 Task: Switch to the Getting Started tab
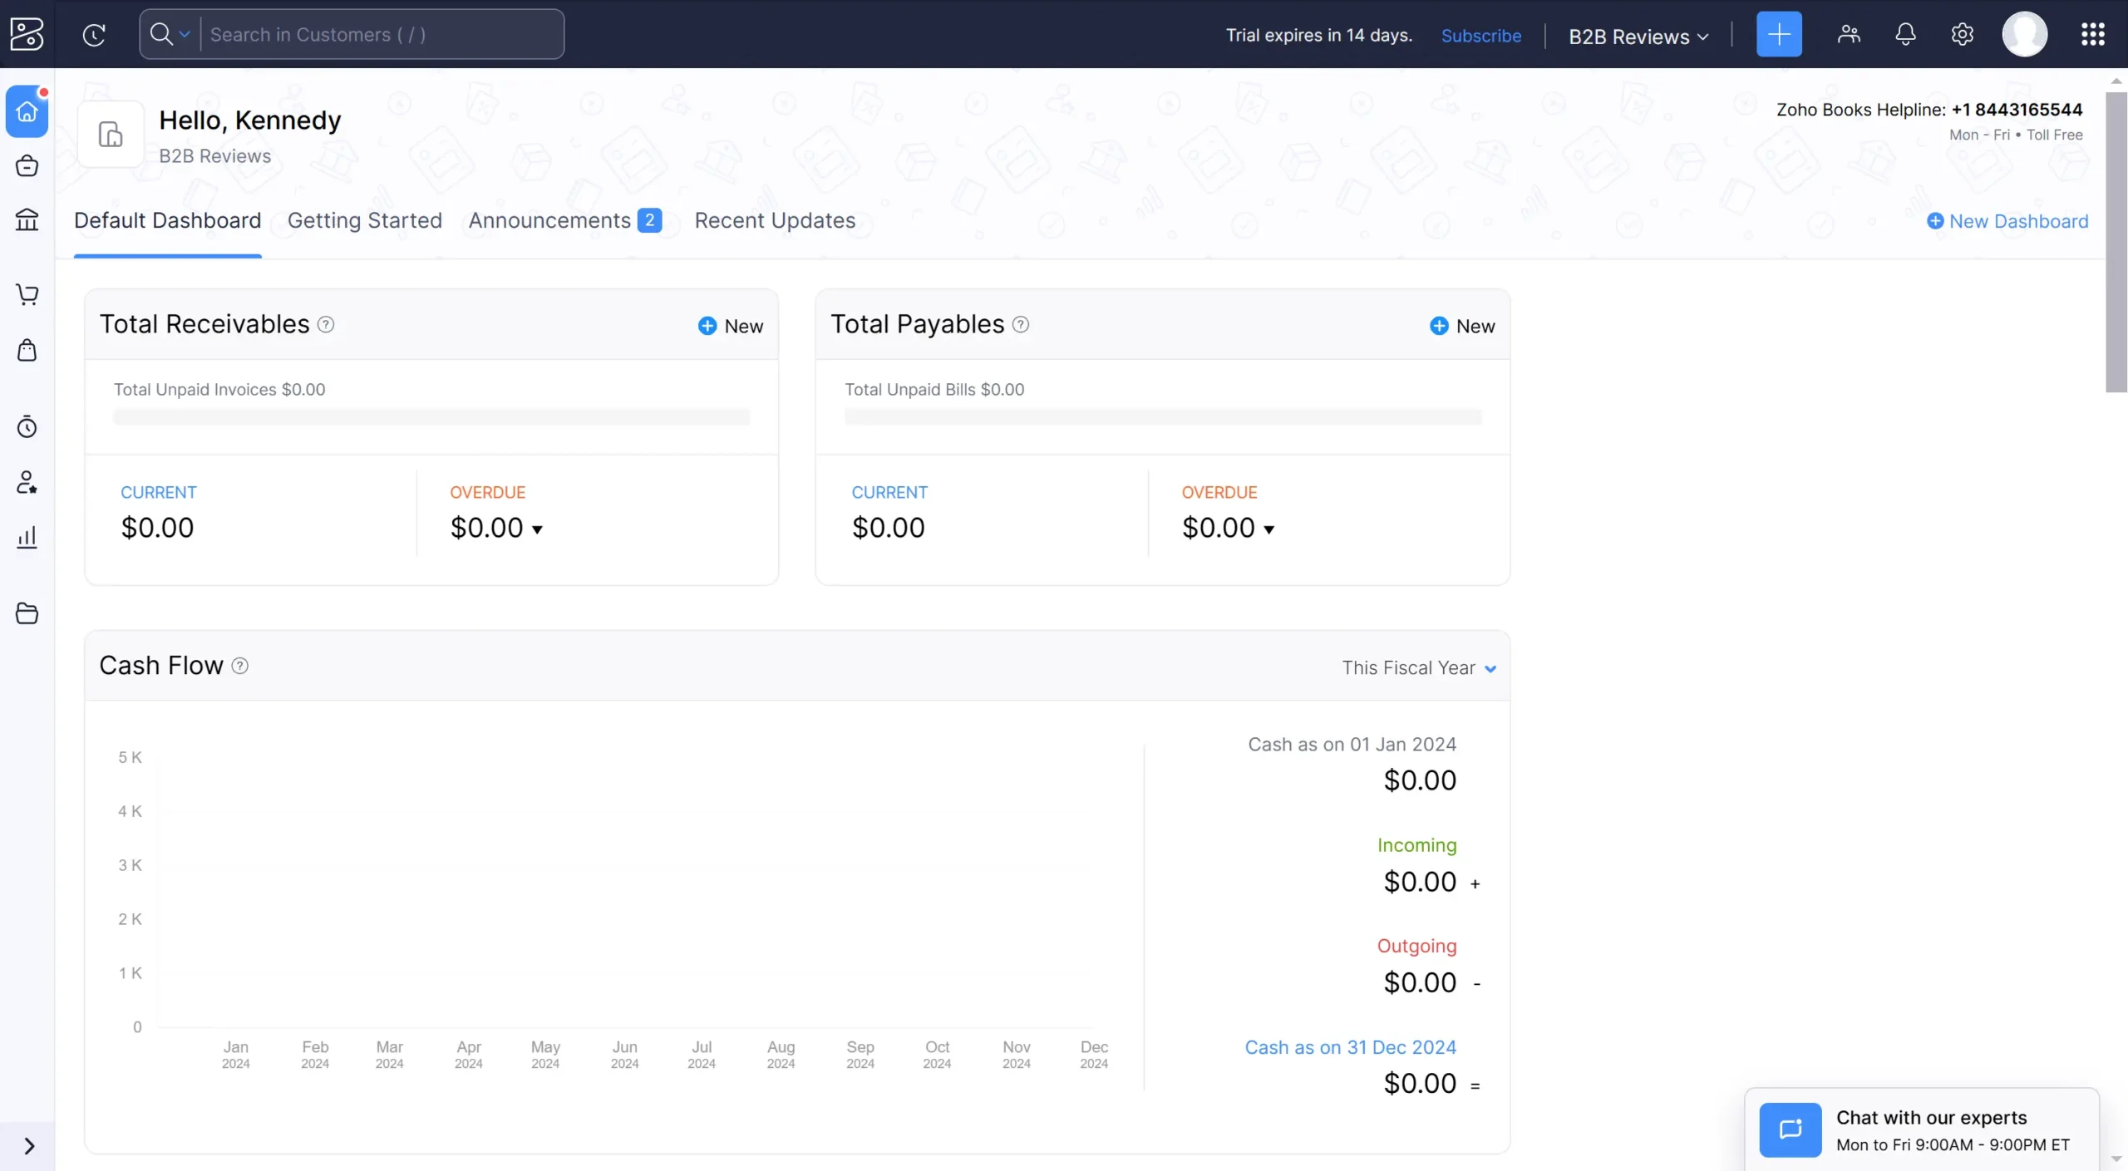tap(365, 220)
